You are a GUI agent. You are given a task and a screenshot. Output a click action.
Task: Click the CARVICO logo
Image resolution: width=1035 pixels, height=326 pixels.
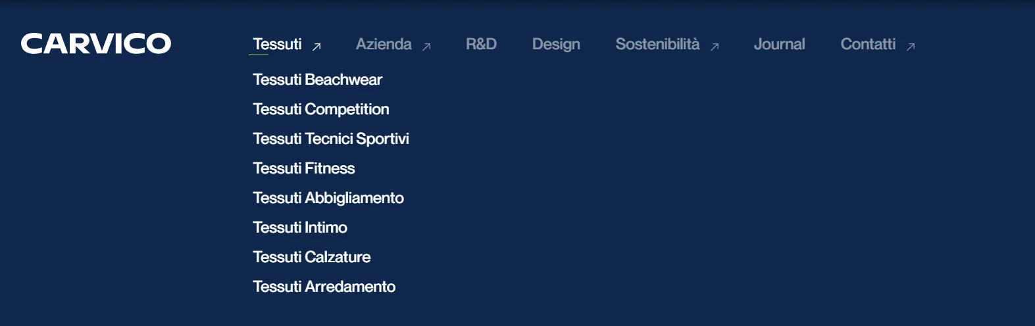96,43
